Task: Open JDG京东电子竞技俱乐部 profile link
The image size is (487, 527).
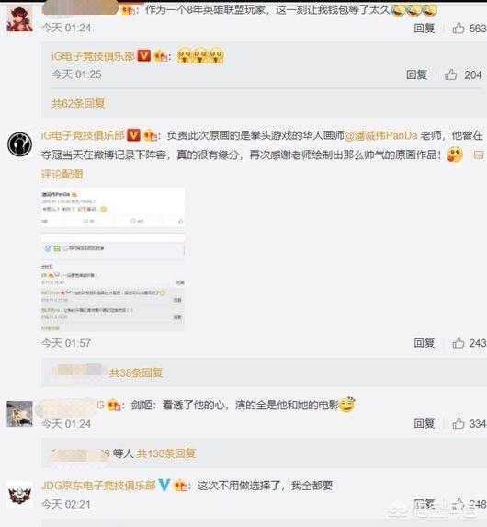Action: (x=98, y=486)
